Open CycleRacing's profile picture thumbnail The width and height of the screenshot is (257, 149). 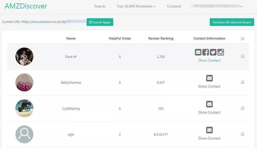(x=24, y=108)
